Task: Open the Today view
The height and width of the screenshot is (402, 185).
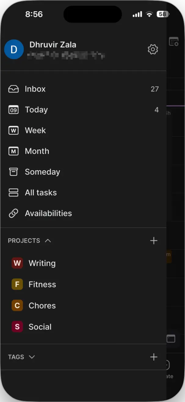Action: click(x=36, y=109)
